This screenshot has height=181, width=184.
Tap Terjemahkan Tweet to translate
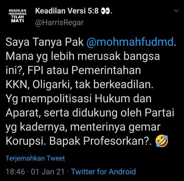click(35, 158)
